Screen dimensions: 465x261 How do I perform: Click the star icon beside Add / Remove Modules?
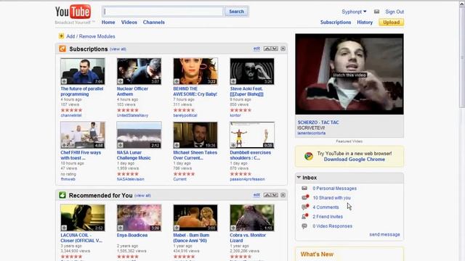[61, 36]
